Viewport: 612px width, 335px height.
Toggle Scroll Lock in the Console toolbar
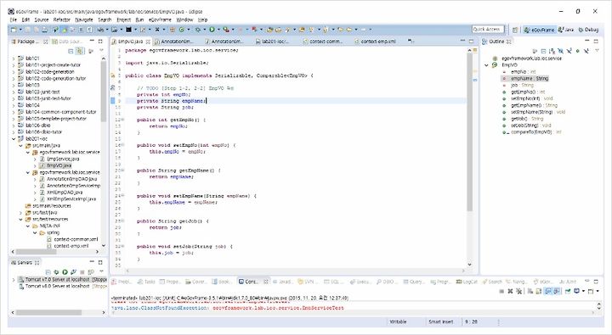[539, 291]
